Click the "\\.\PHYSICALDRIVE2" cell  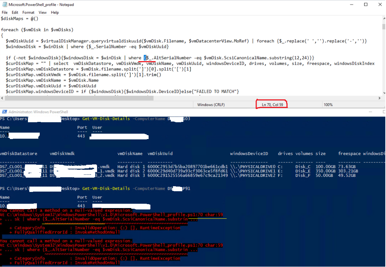253,175
